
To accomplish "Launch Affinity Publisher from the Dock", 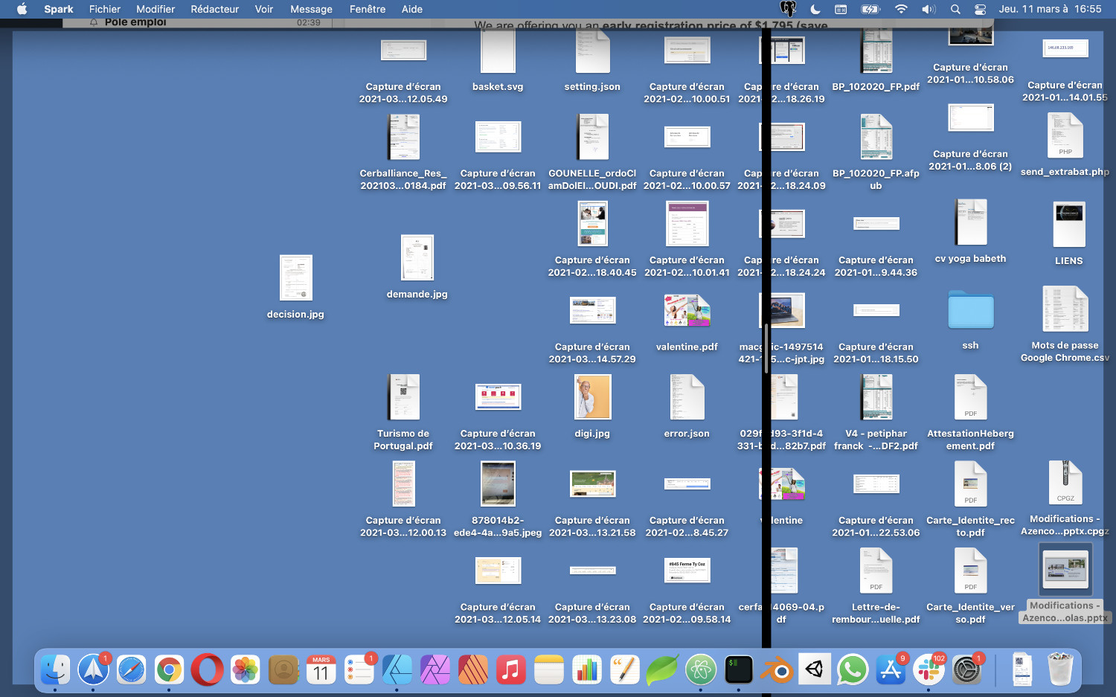I will pyautogui.click(x=473, y=670).
